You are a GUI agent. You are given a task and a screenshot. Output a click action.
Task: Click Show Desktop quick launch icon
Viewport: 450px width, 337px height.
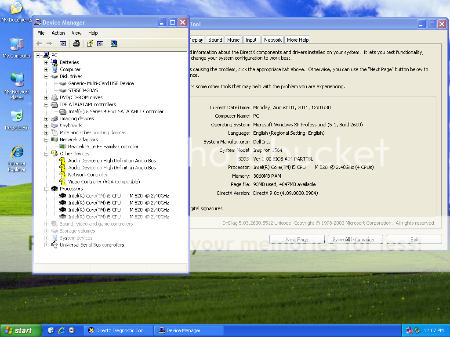[x=51, y=330]
